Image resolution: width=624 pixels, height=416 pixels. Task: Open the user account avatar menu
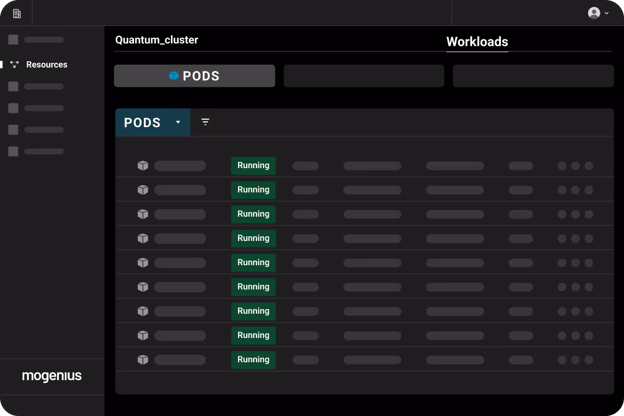pyautogui.click(x=594, y=13)
